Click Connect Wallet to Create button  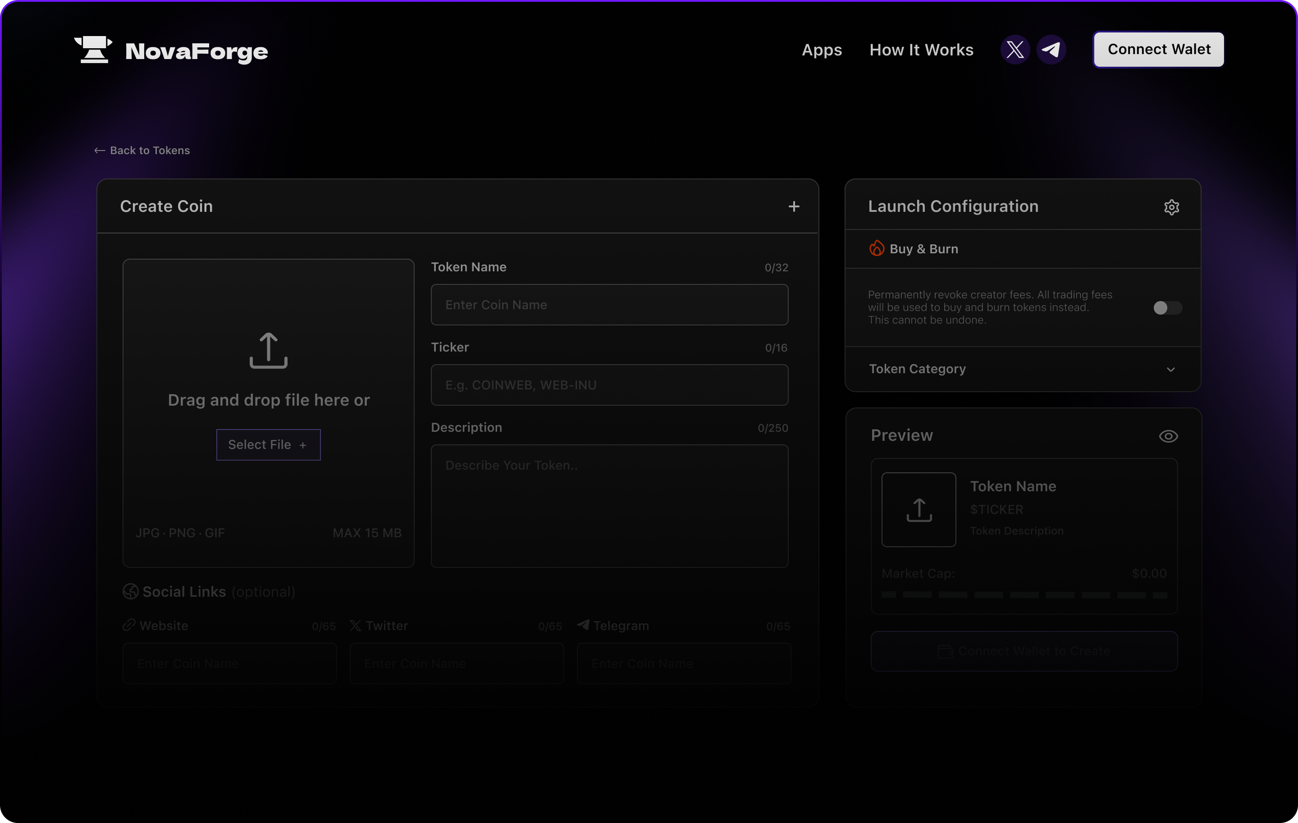[1024, 651]
